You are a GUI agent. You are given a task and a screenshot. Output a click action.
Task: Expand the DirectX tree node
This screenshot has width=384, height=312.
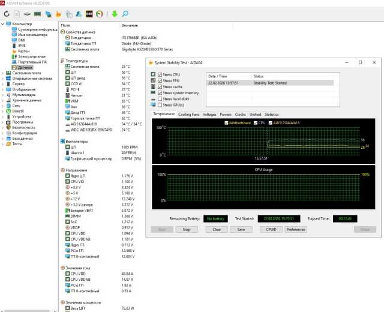(3, 111)
